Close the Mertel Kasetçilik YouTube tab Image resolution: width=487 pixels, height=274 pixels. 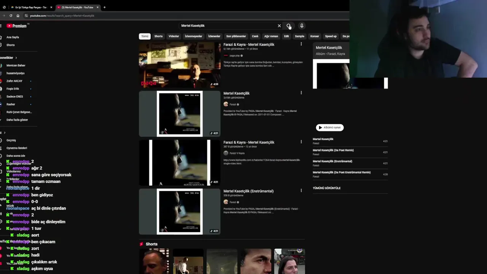[97, 7]
